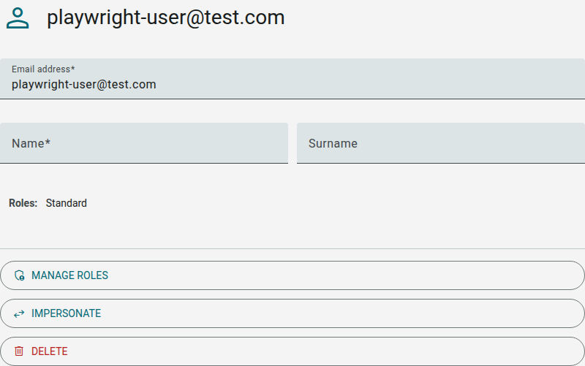Click the red trash can icon
The image size is (585, 366).
(x=19, y=351)
